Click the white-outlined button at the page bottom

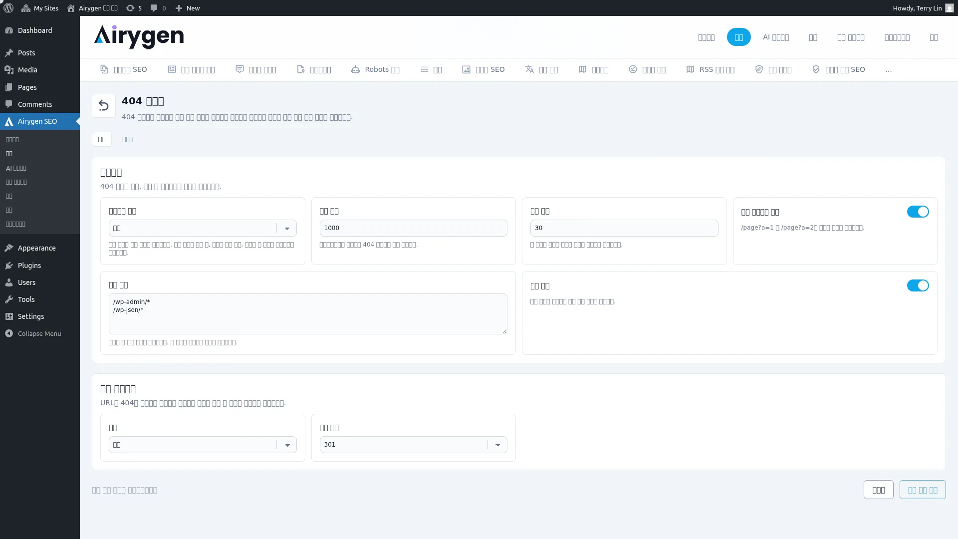[879, 490]
